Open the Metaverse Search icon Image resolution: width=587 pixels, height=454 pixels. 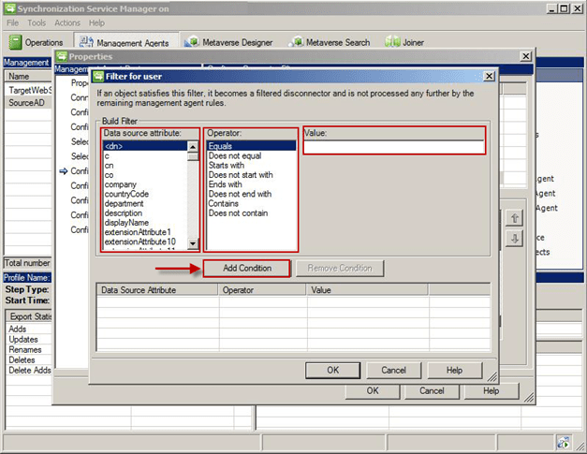298,42
